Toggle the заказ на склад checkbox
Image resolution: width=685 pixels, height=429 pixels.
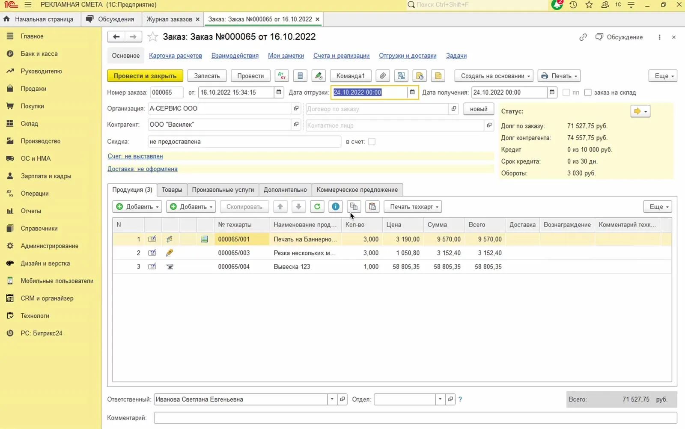(x=588, y=92)
